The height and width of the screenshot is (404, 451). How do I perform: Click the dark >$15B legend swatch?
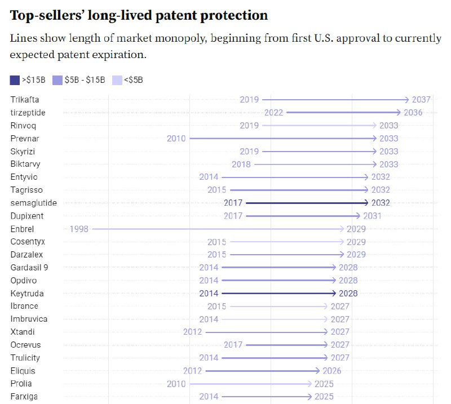coord(15,80)
